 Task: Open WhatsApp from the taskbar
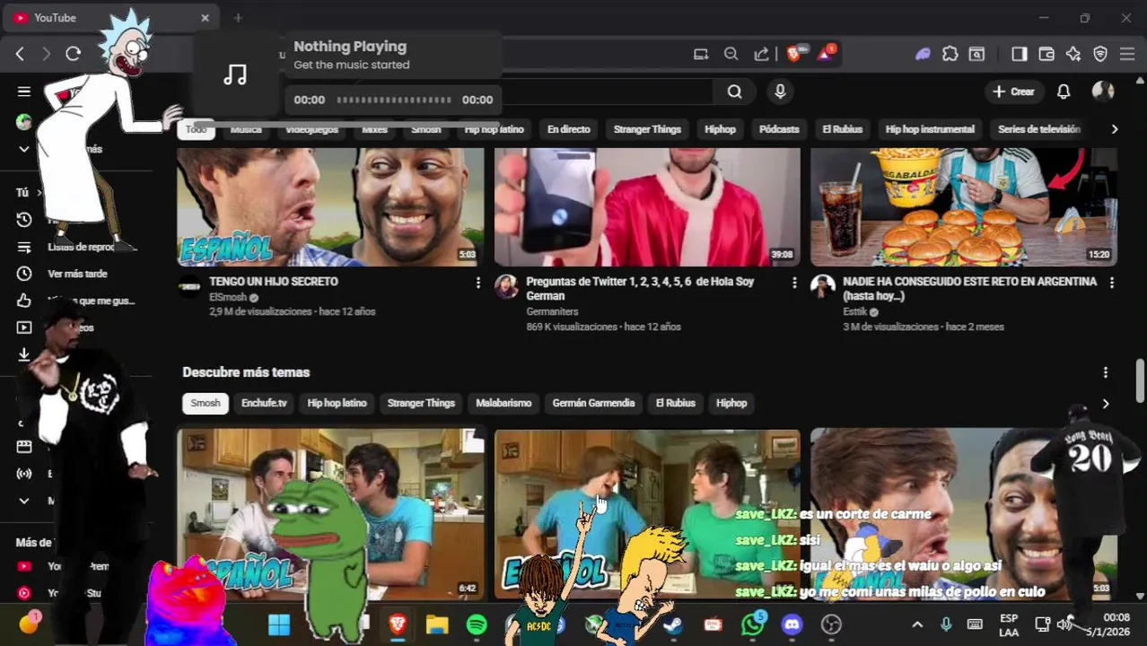click(x=752, y=624)
